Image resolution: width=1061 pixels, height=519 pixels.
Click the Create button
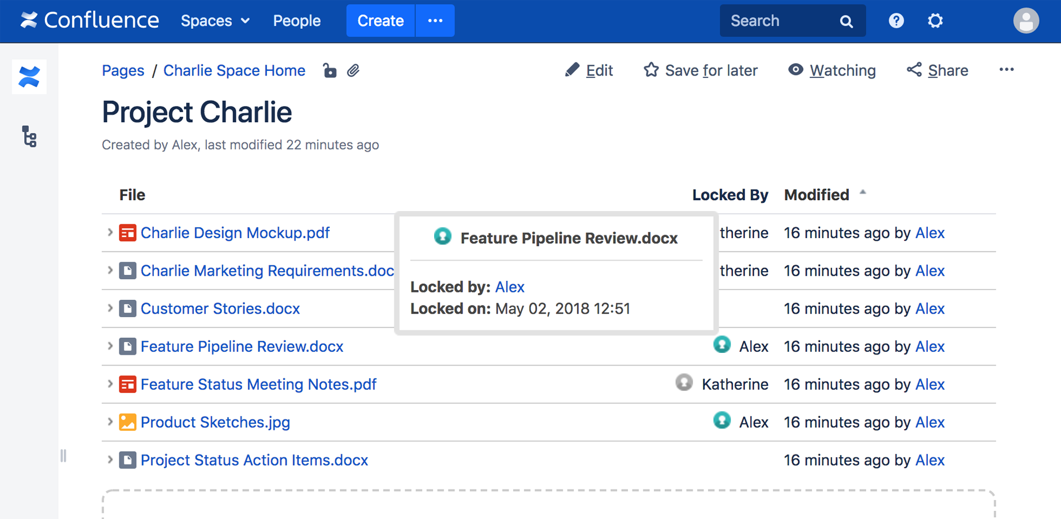(380, 20)
